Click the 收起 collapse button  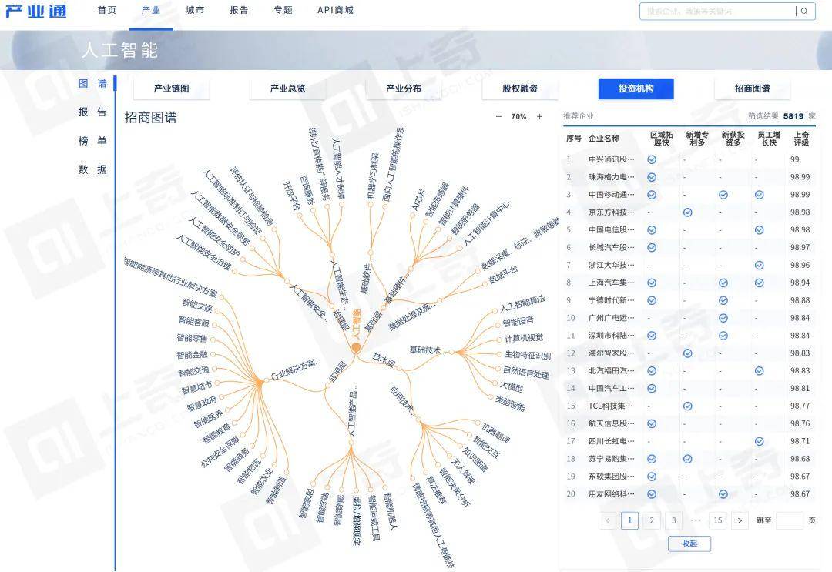[689, 544]
